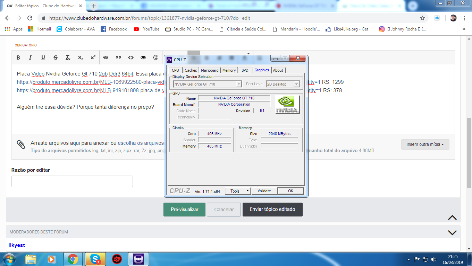
Task: Open the YouTube bookmark
Action: click(147, 29)
